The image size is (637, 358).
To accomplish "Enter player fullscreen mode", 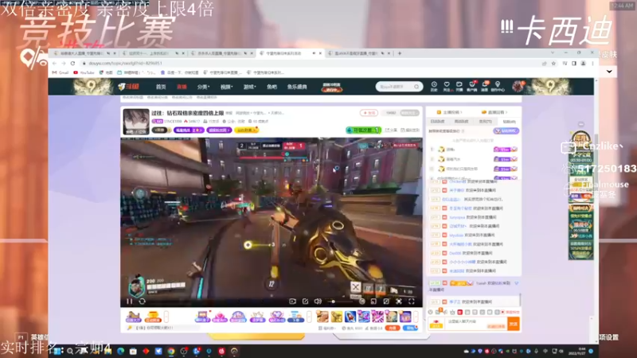I will [411, 302].
